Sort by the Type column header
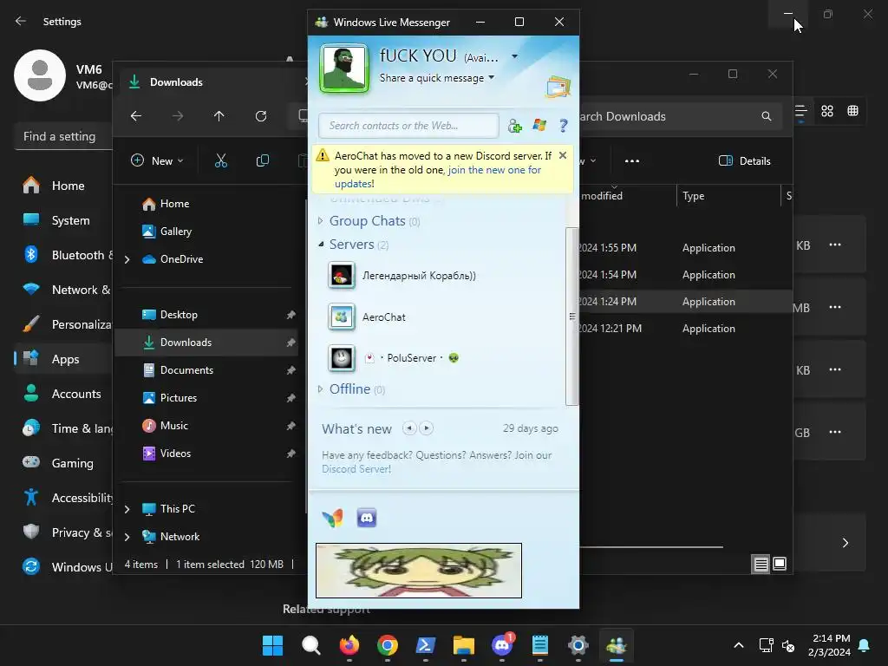Image resolution: width=888 pixels, height=666 pixels. click(728, 196)
